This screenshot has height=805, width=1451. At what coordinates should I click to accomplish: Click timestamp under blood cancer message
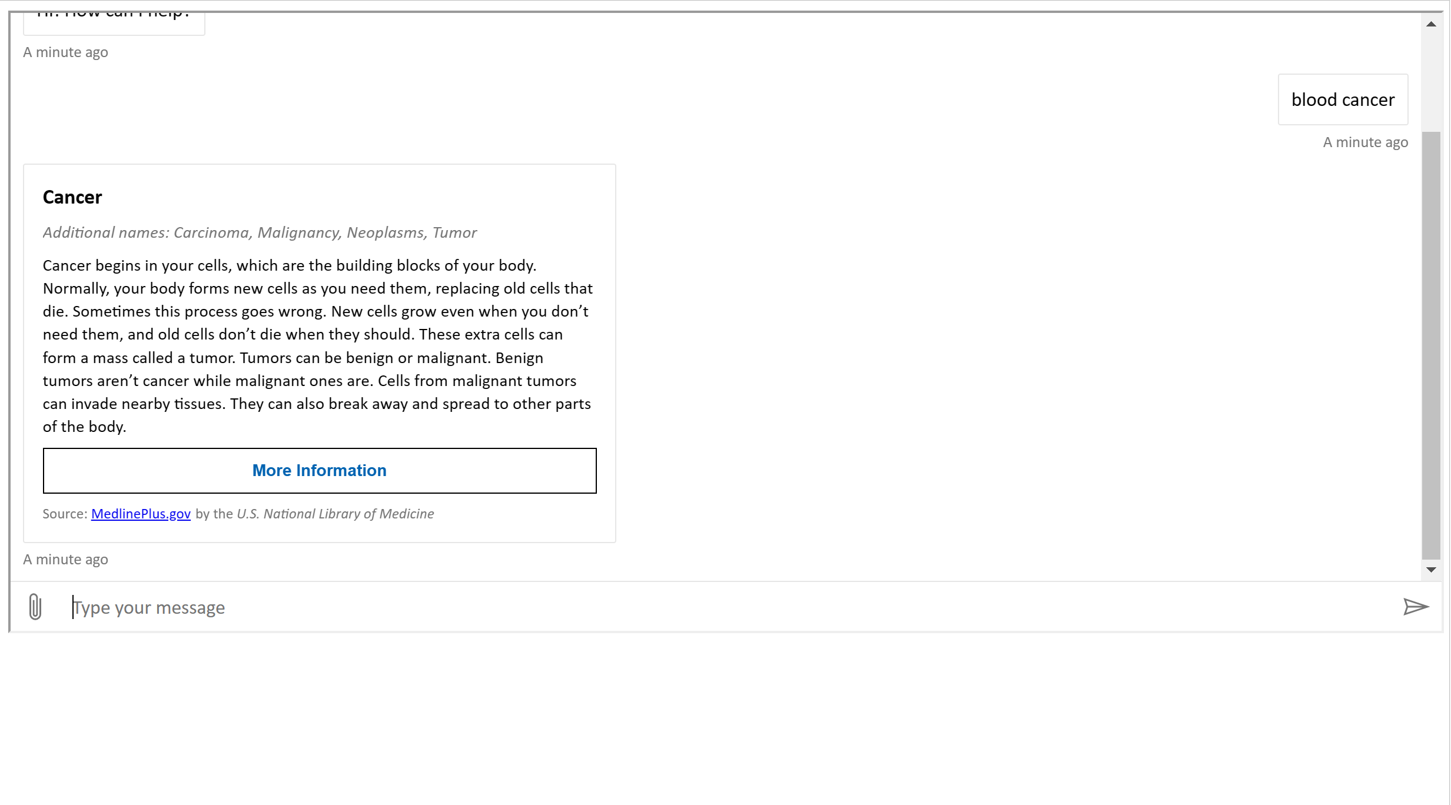click(1365, 142)
